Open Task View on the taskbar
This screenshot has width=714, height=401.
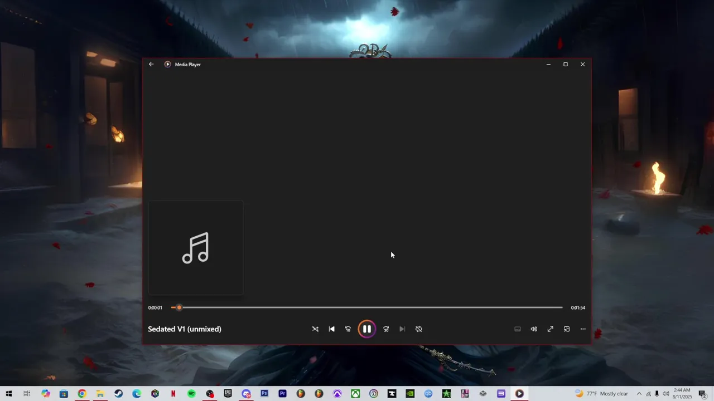tap(27, 394)
